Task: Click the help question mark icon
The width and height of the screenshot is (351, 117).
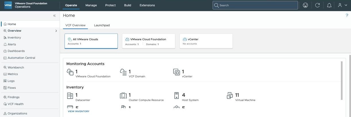Action: click(x=347, y=15)
